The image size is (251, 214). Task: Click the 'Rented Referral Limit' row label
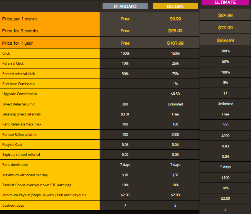click(x=20, y=135)
